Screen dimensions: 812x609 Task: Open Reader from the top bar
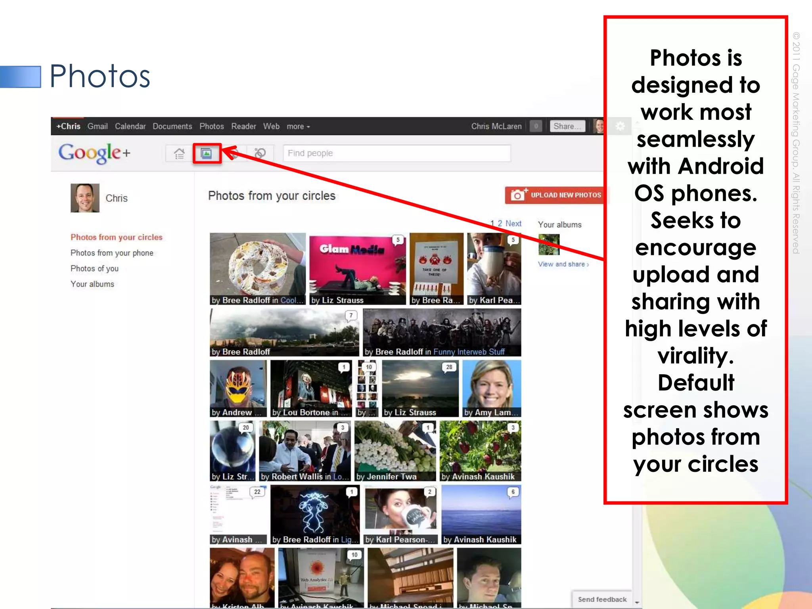click(x=243, y=126)
